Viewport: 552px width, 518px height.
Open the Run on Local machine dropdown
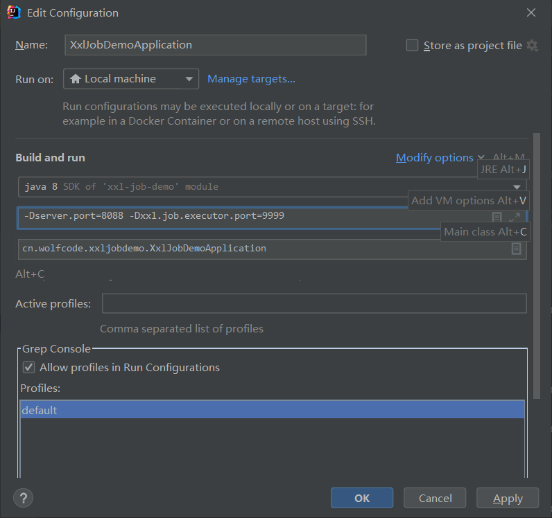pyautogui.click(x=131, y=79)
